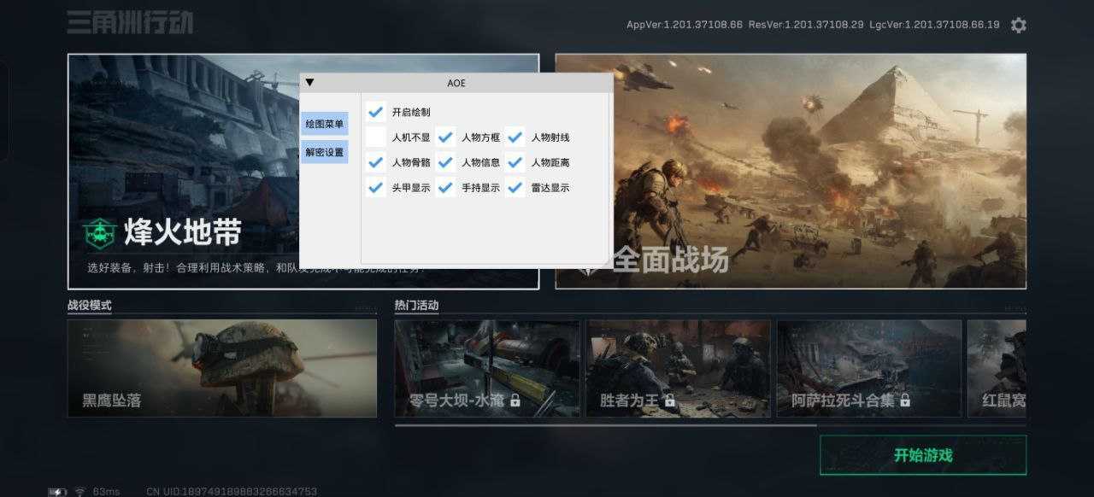Select the 全面战场 mode card

click(791, 171)
